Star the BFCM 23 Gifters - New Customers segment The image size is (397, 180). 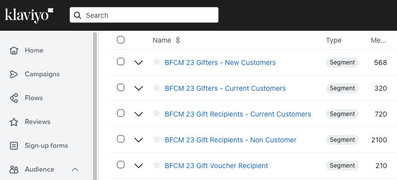[157, 61]
